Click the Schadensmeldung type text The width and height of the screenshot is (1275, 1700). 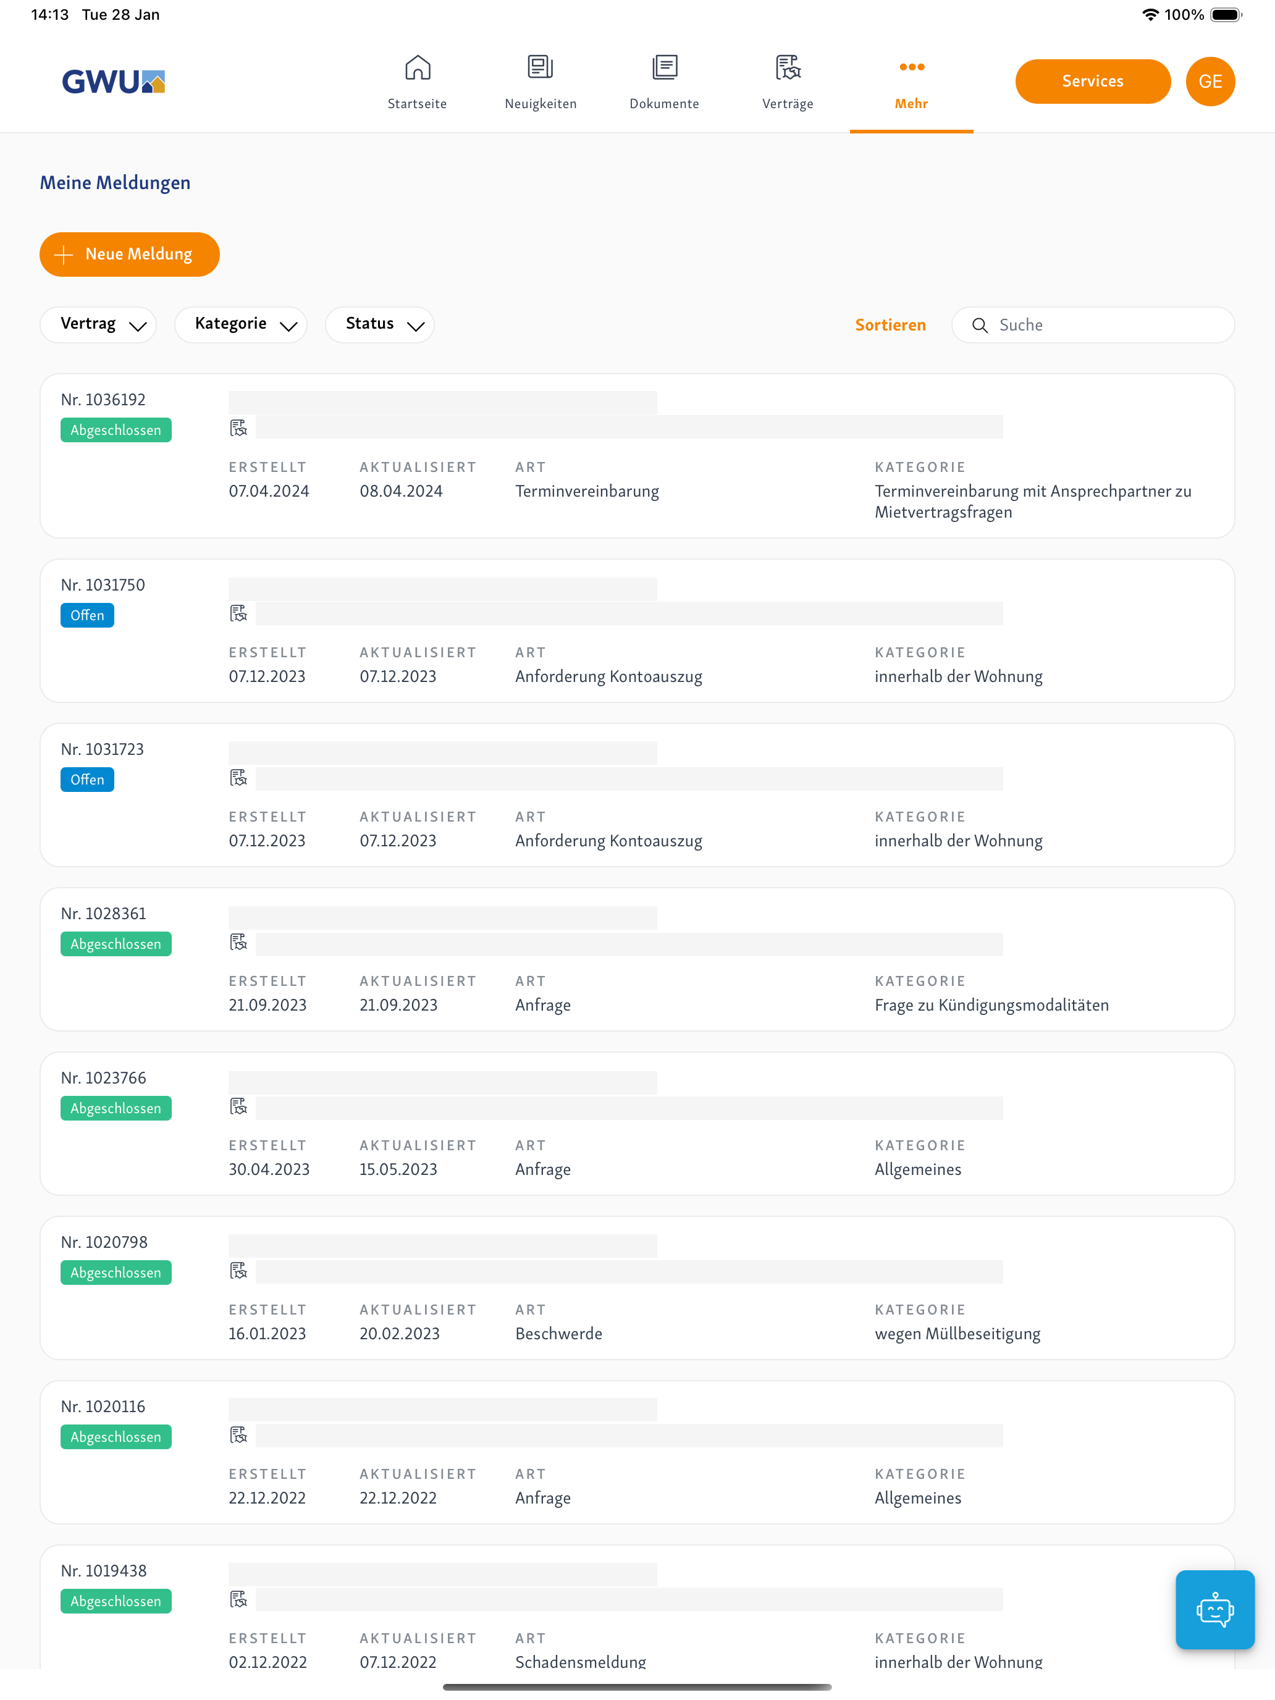pyautogui.click(x=580, y=1662)
